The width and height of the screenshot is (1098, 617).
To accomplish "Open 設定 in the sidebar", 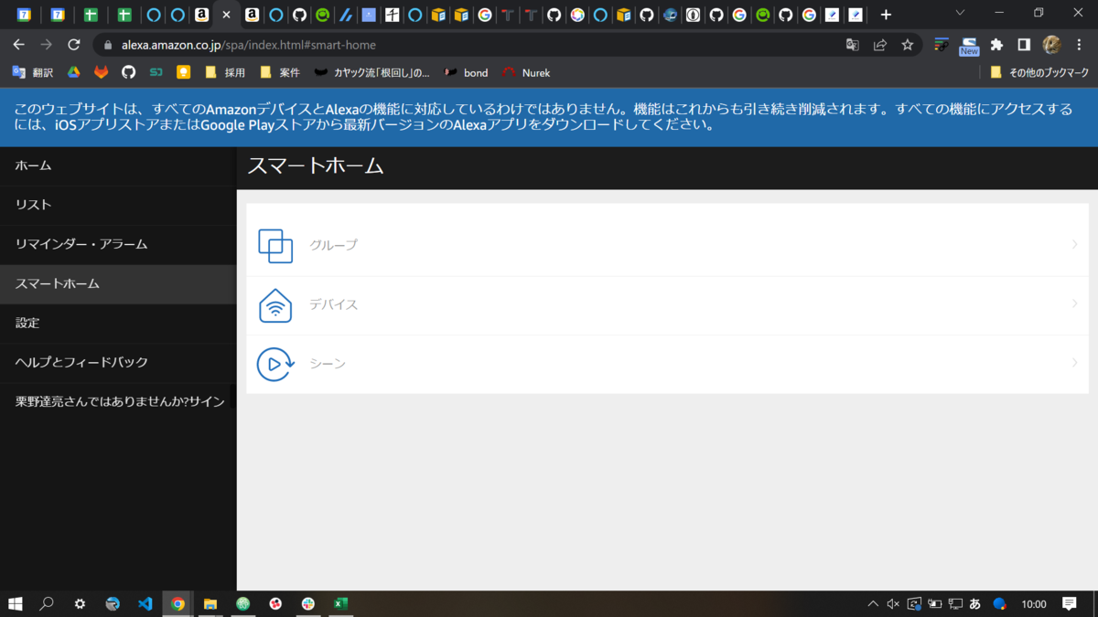I will click(118, 324).
